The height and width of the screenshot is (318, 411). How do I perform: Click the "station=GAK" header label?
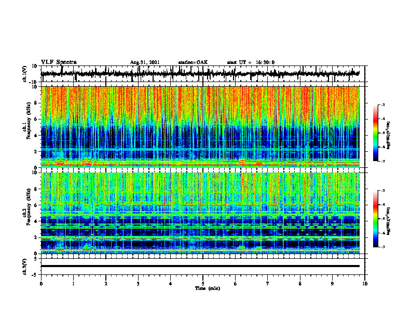193,62
